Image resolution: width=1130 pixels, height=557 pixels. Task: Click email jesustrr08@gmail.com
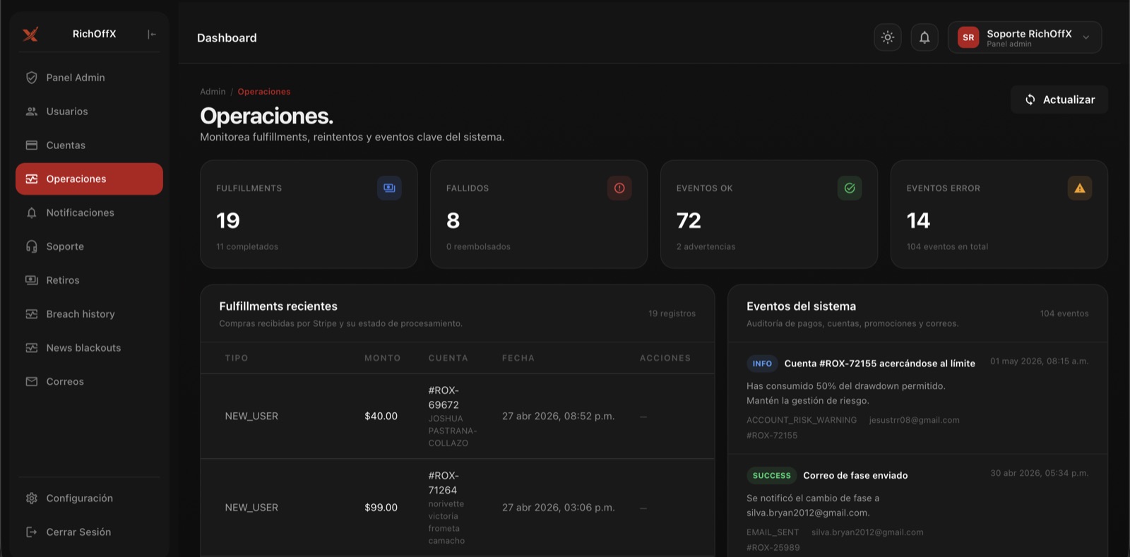tap(914, 420)
